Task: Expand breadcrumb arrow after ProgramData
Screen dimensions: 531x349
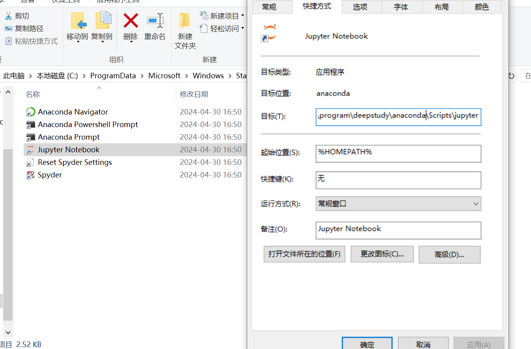Action: 142,76
